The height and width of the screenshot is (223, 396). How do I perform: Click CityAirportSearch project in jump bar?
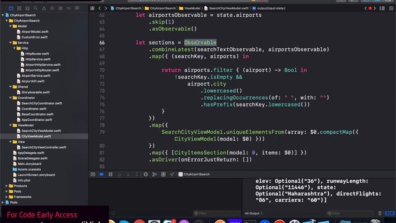(x=126, y=8)
